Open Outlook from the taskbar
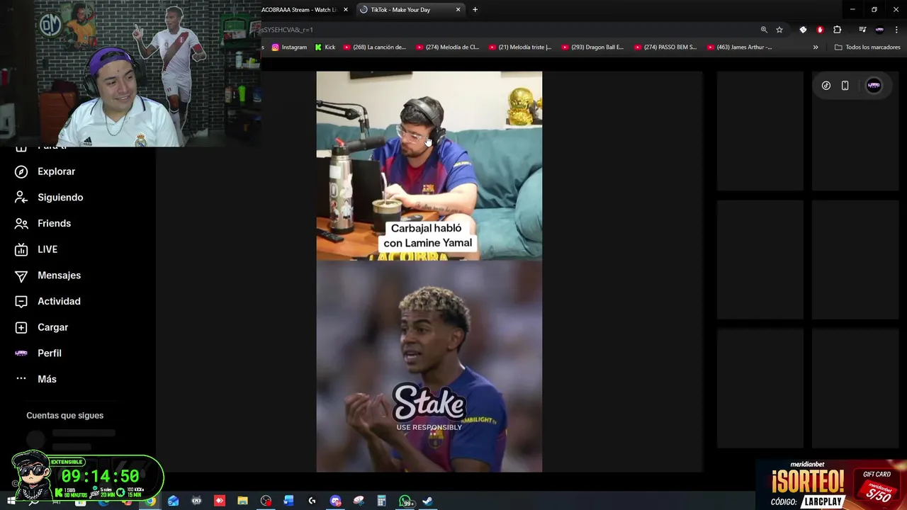This screenshot has height=510, width=907. 173,501
